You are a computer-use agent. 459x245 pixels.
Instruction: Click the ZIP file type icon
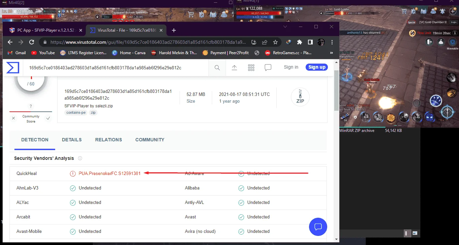[300, 97]
